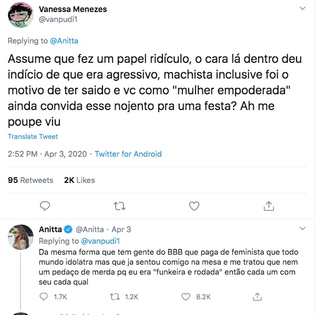Share the main tweet via share icon
The height and width of the screenshot is (315, 317).
[269, 205]
